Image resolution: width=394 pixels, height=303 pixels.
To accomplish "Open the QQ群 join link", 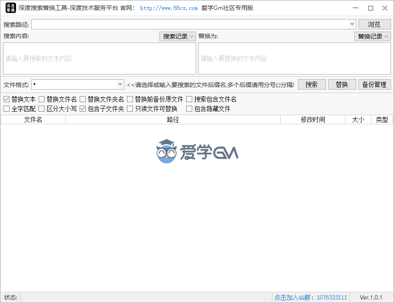I will click(310, 297).
